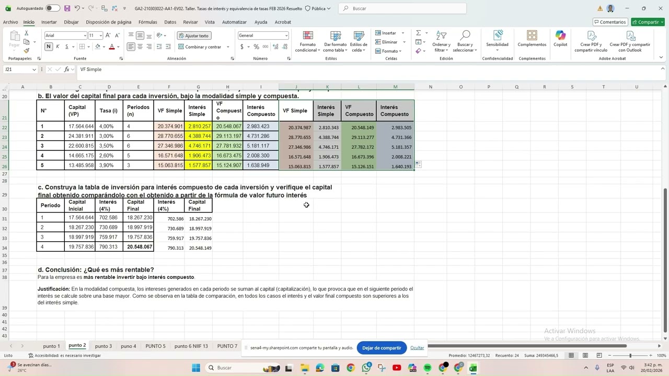Click the Orientation text angle icon

[159, 36]
